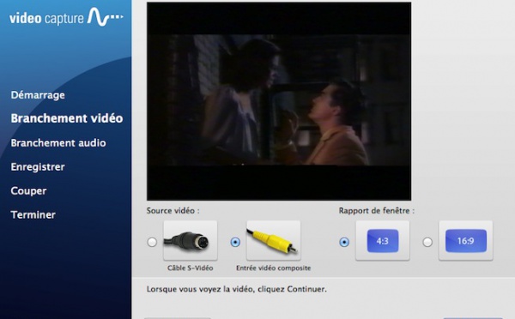Open the Couper step
515x319 pixels.
(28, 191)
